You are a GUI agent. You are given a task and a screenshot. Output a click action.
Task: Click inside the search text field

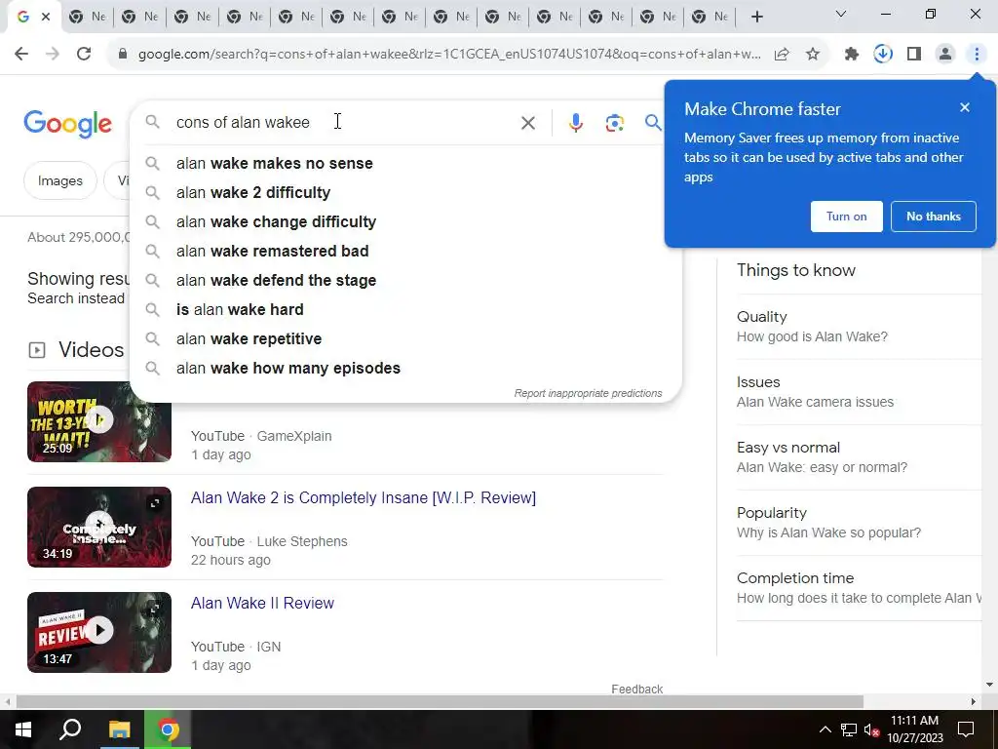344,122
